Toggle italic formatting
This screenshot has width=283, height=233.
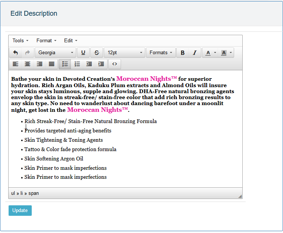click(x=195, y=53)
